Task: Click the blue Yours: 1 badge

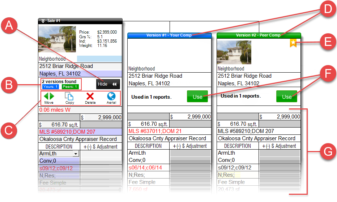Action: tap(50, 87)
